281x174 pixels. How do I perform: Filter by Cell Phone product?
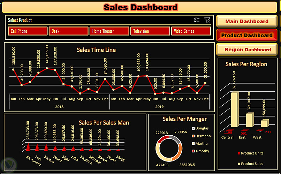[28, 31]
